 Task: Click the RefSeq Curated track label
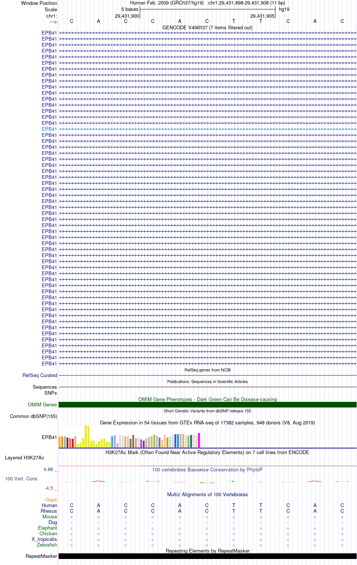(40, 375)
